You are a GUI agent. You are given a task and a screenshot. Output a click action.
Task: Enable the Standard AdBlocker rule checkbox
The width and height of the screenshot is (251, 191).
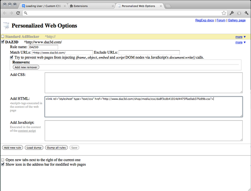pyautogui.click(x=3, y=36)
